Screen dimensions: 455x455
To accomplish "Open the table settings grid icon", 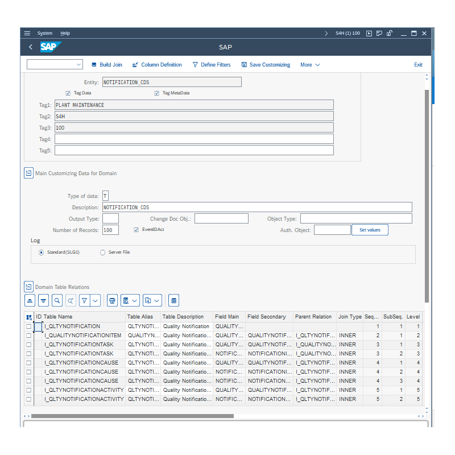I will [x=173, y=300].
